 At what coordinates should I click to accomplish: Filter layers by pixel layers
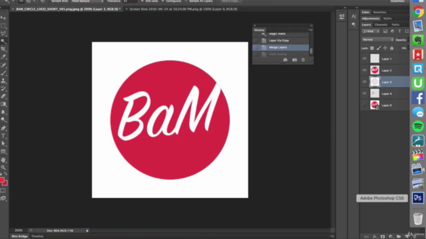[385, 31]
